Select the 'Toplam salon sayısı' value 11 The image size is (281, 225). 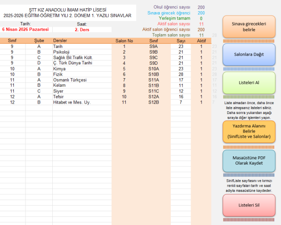tap(201, 35)
